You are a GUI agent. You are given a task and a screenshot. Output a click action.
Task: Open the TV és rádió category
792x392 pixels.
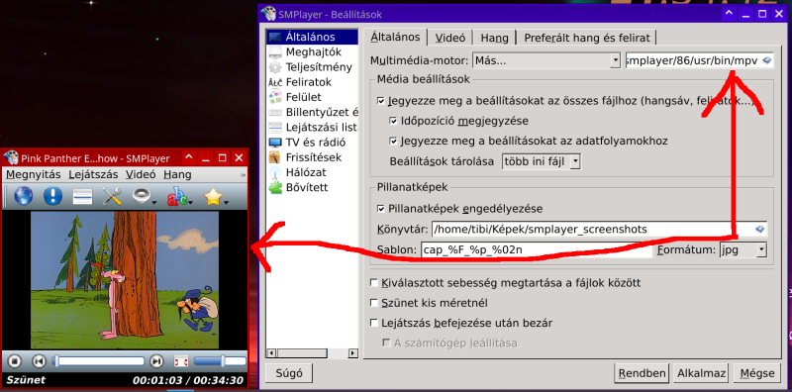[x=312, y=142]
